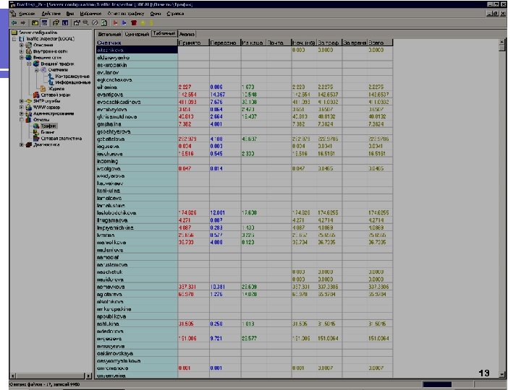The height and width of the screenshot is (390, 521).
Task: Click the Forward arrow toolbar icon
Action: pos(23,22)
